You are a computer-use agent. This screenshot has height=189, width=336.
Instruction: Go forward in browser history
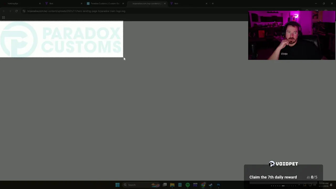click(10, 11)
